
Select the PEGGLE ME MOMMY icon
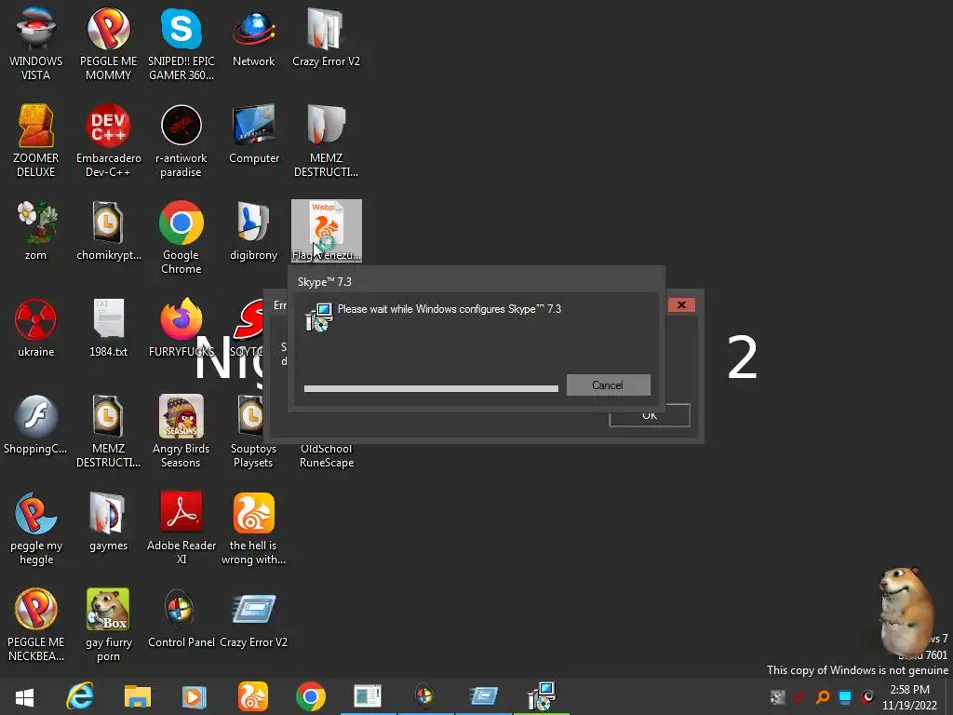click(x=108, y=43)
